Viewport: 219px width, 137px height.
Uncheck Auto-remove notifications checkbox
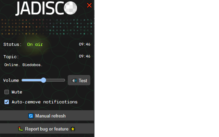click(7, 102)
